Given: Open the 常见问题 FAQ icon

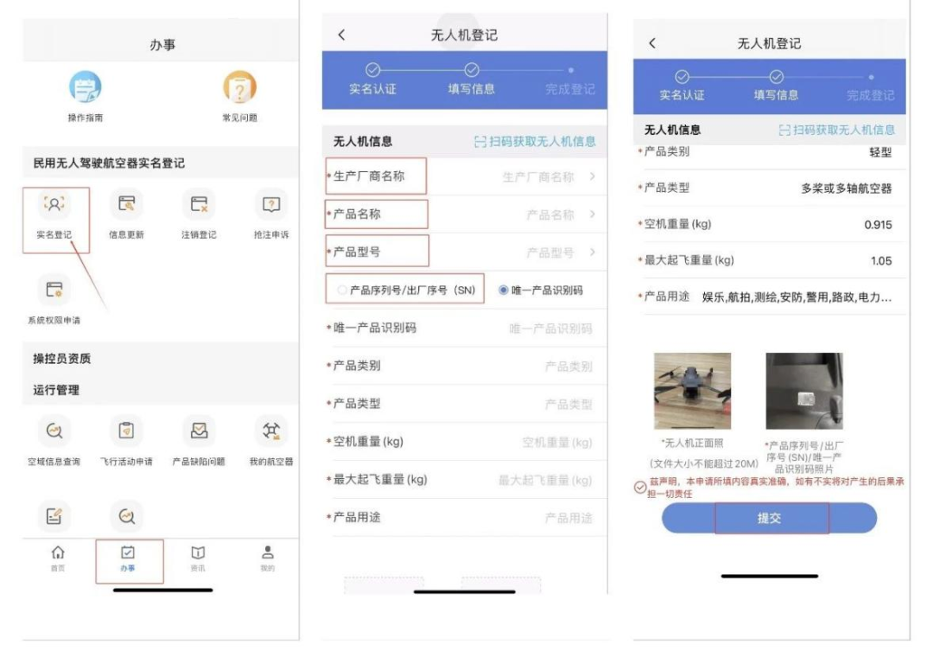Looking at the screenshot, I should 239,88.
